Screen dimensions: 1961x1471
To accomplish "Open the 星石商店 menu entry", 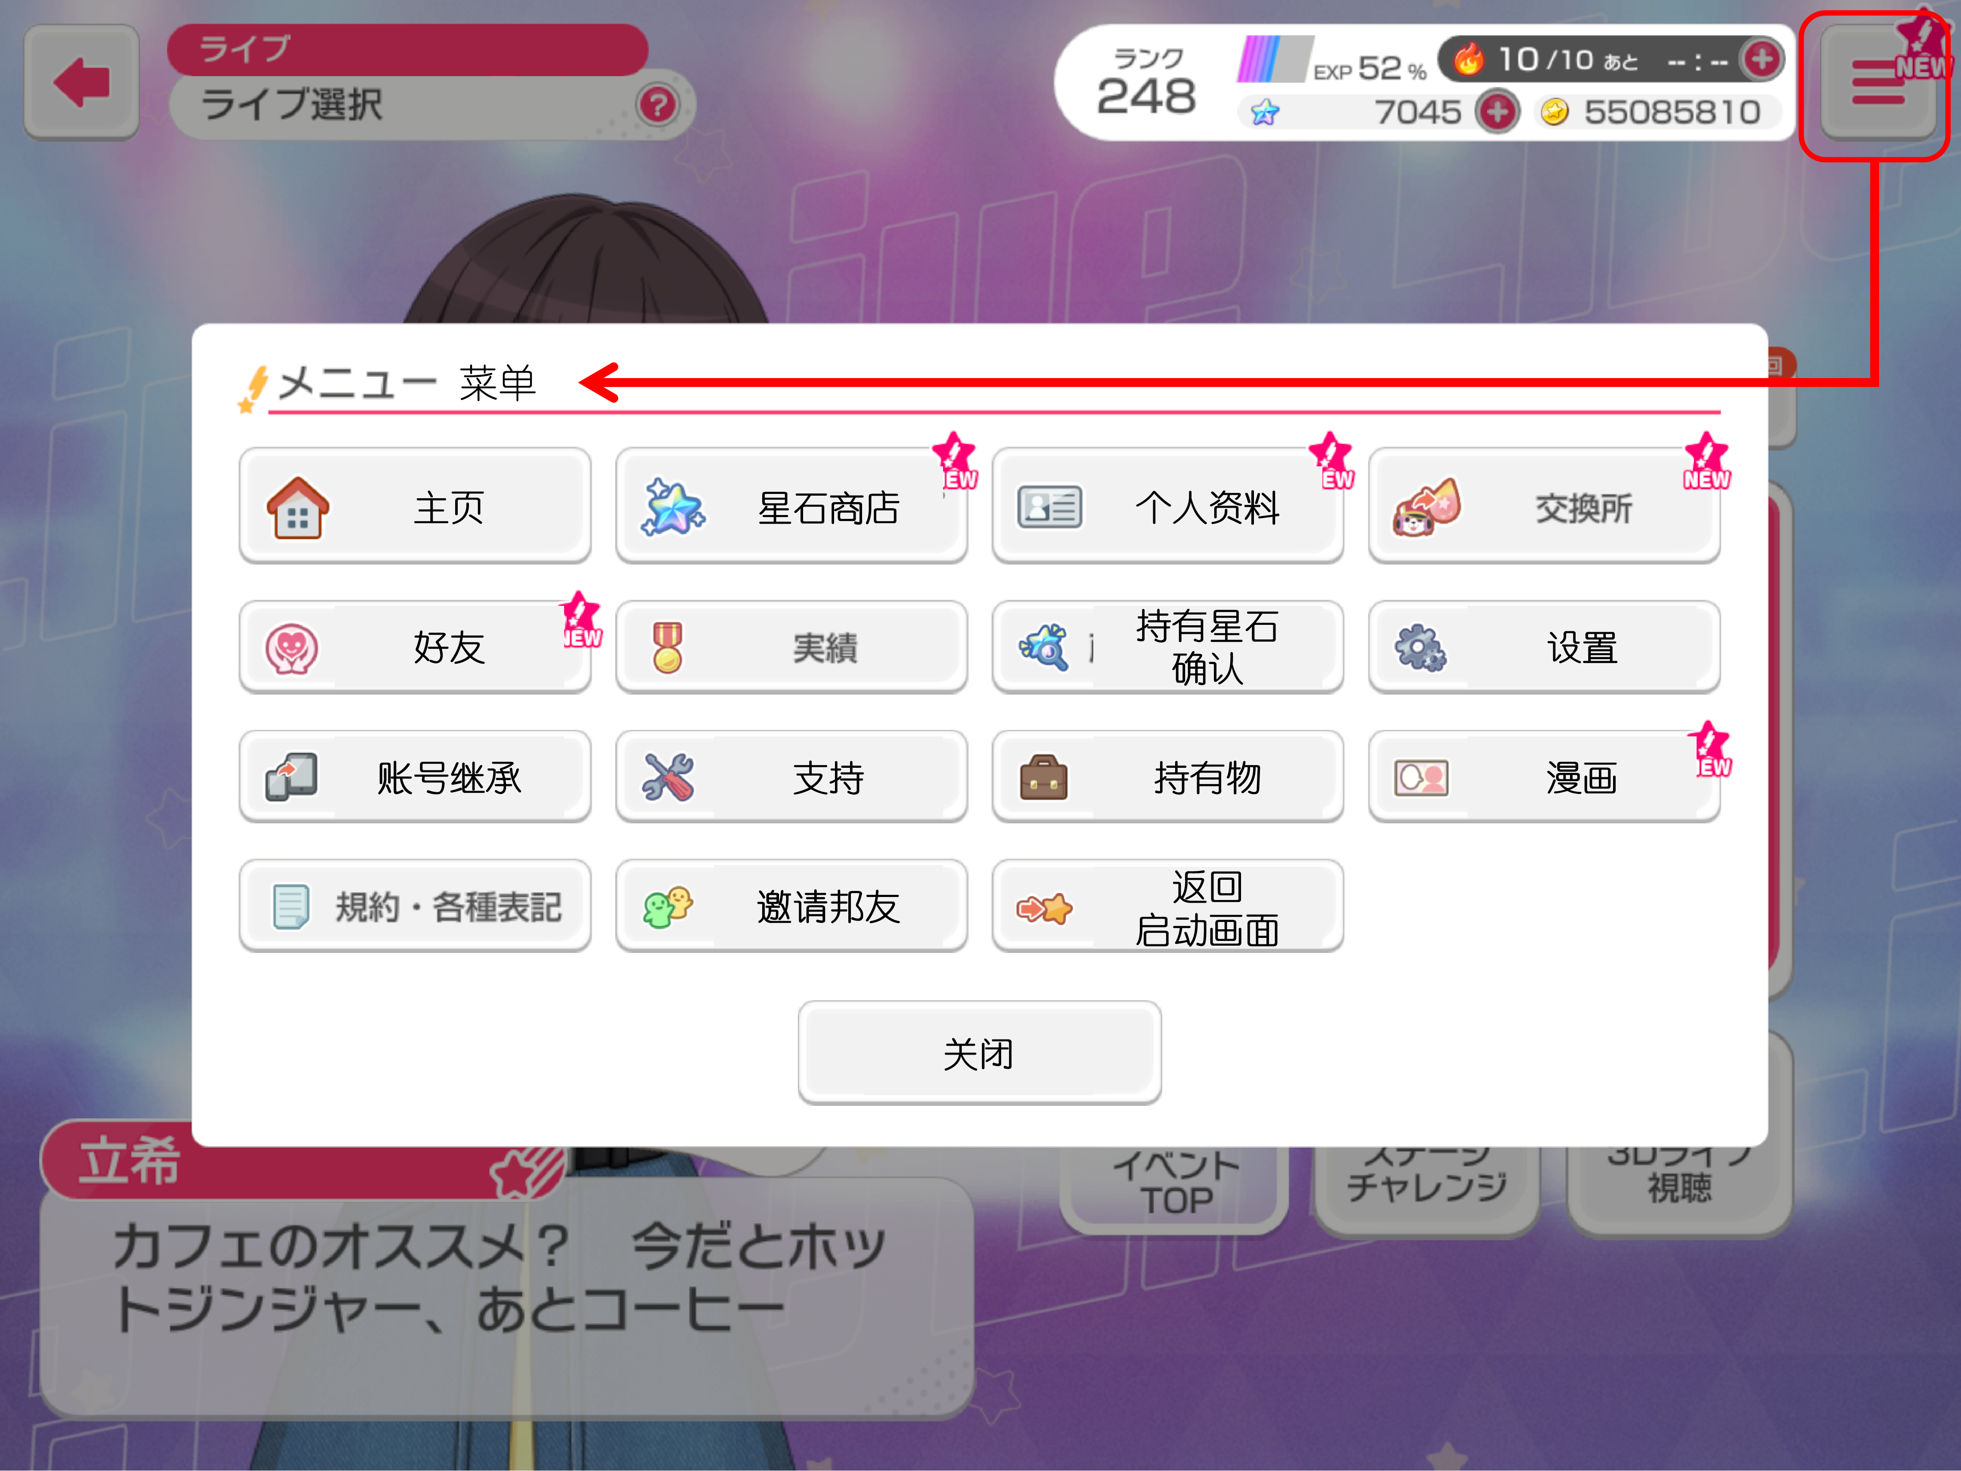I will pyautogui.click(x=791, y=506).
